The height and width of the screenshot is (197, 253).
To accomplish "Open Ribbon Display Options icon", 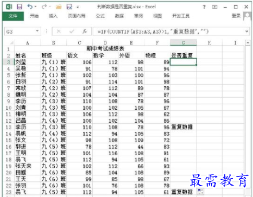I will click(x=214, y=7).
